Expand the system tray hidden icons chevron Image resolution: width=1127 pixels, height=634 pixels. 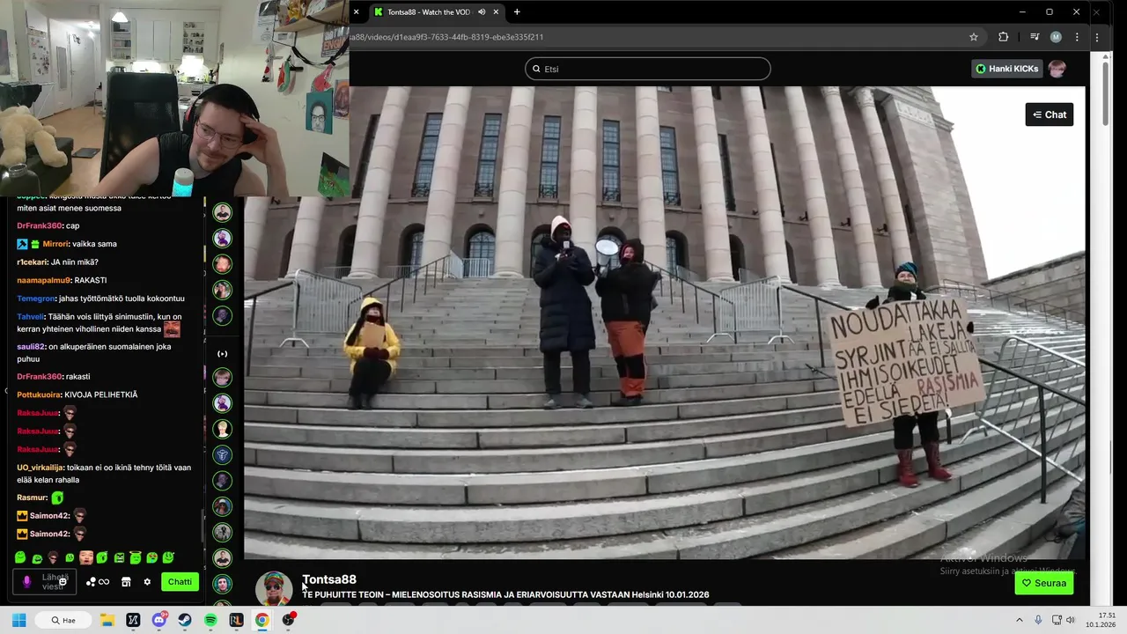(1021, 620)
